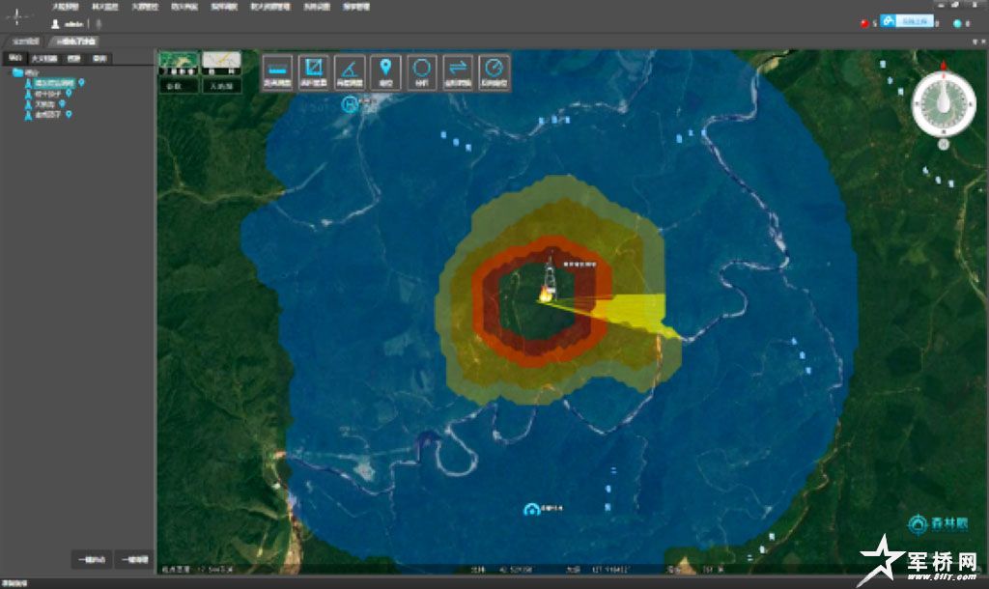Click the right button at sidebar bottom
The image size is (989, 589).
tap(134, 559)
